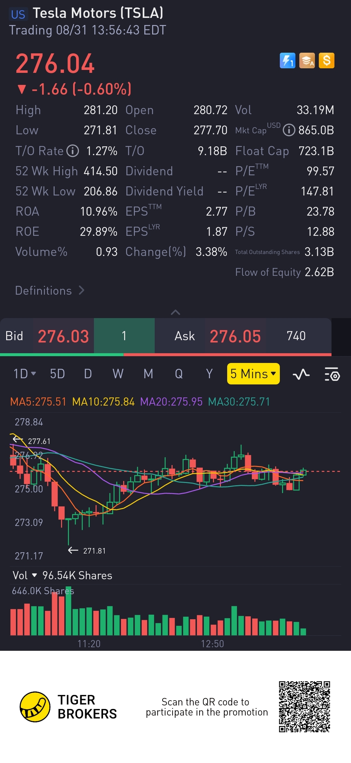Tap the Tesla Motors (TSLA) title
Viewport: 351px width, 763px height.
tap(98, 13)
